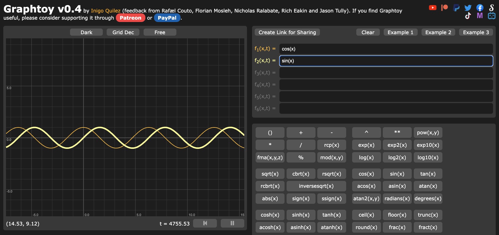Toggle the Free view mode button
Image resolution: width=499 pixels, height=235 pixels.
(x=160, y=32)
